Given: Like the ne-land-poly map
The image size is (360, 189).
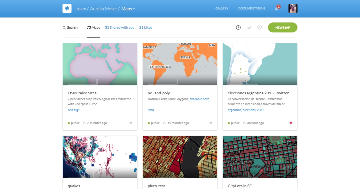Looking at the screenshot, I should pyautogui.click(x=211, y=123).
